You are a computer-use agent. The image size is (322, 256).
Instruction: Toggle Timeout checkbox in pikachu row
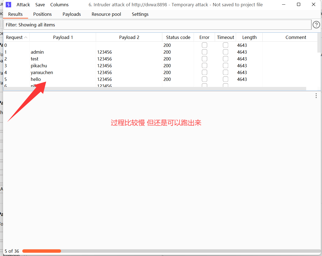point(225,65)
